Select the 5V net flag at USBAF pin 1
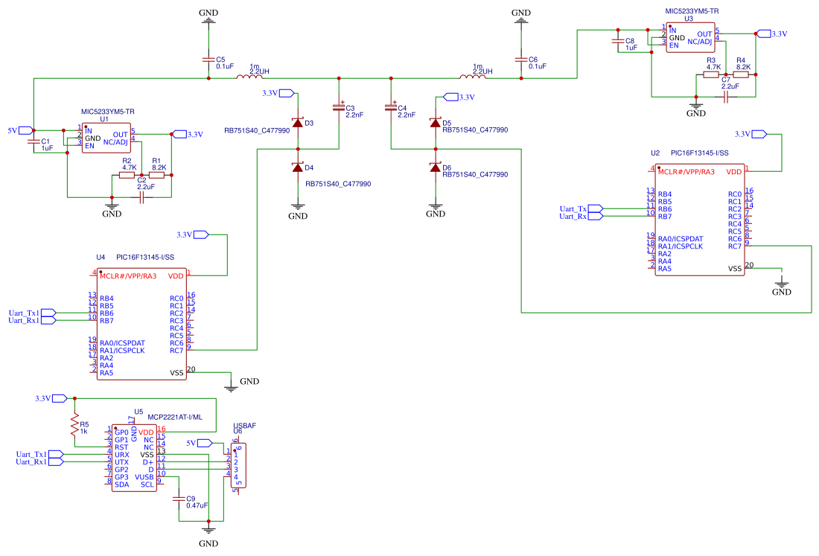This screenshot has height=556, width=819. point(205,443)
